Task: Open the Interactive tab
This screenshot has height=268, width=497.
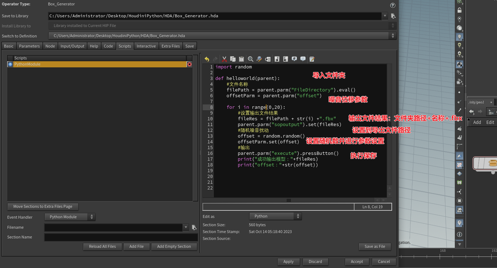Action: click(146, 46)
